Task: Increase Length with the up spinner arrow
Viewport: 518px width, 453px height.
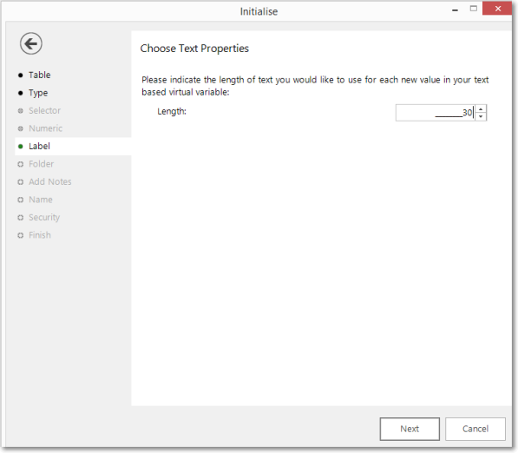Action: pyautogui.click(x=481, y=109)
